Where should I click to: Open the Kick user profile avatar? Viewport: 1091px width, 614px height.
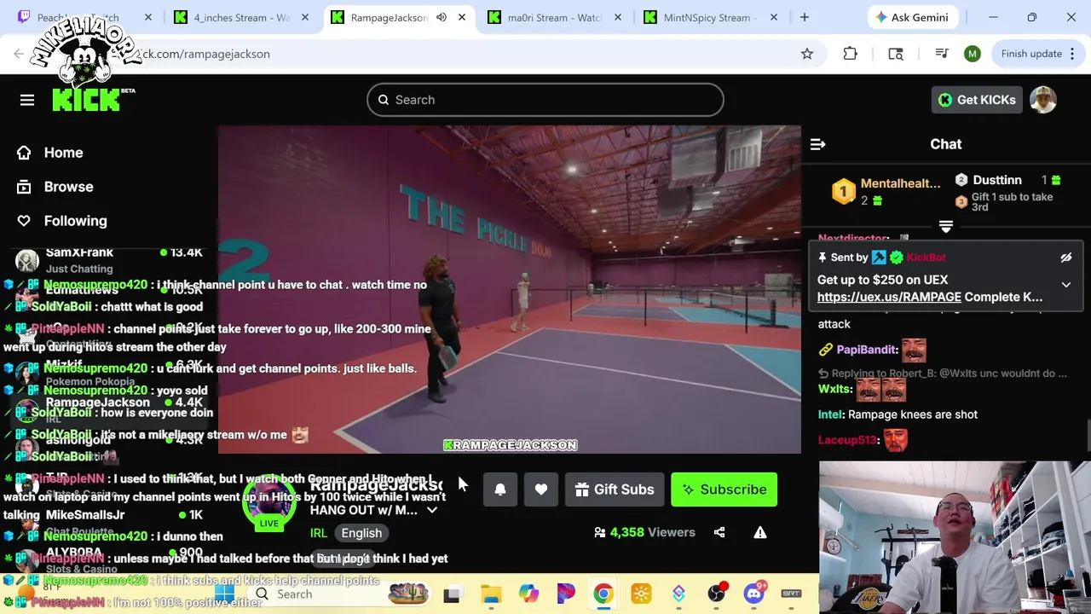(x=1043, y=100)
